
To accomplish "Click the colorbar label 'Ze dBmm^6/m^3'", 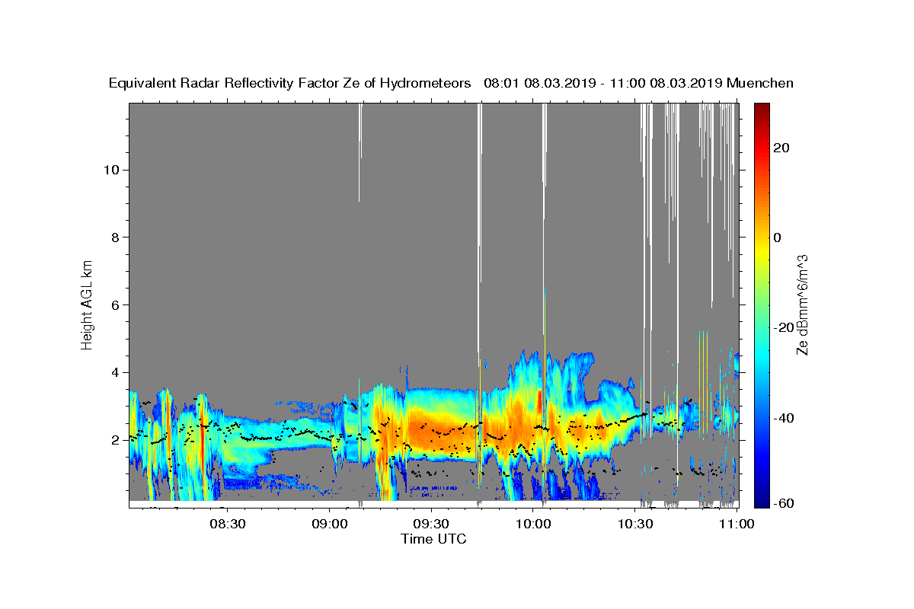I will pos(803,305).
